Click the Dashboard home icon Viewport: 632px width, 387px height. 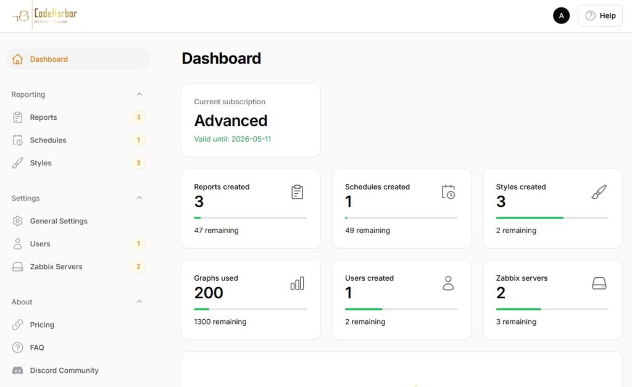[17, 59]
